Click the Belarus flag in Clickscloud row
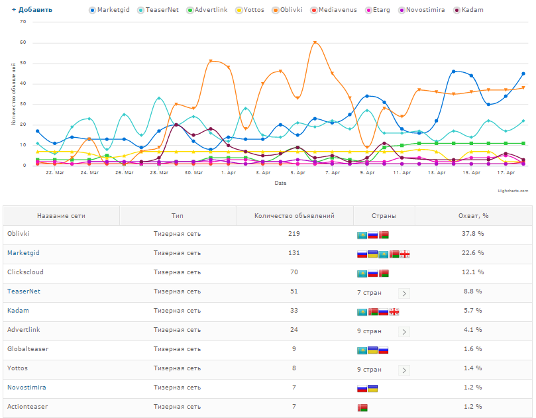Viewport: 536px width, 418px height. point(384,274)
